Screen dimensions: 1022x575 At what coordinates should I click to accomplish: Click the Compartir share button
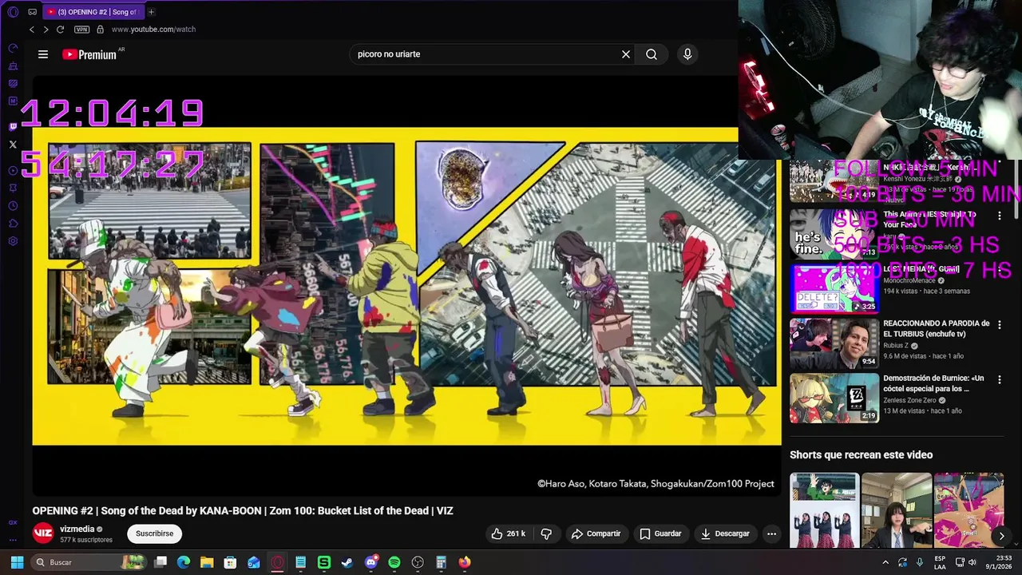pyautogui.click(x=596, y=533)
